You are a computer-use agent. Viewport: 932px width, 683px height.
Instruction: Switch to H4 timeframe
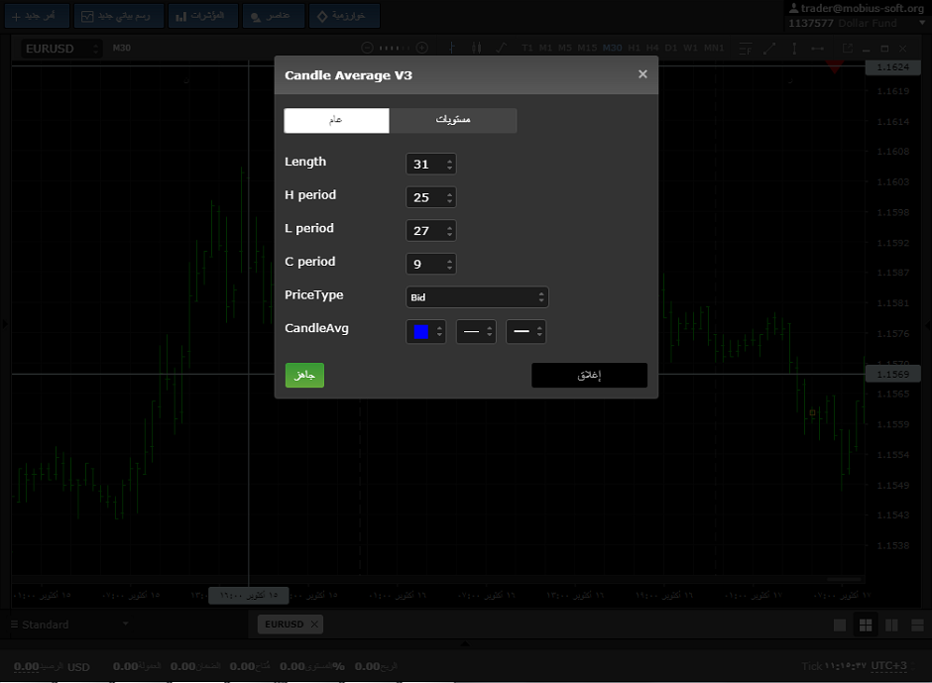point(652,49)
